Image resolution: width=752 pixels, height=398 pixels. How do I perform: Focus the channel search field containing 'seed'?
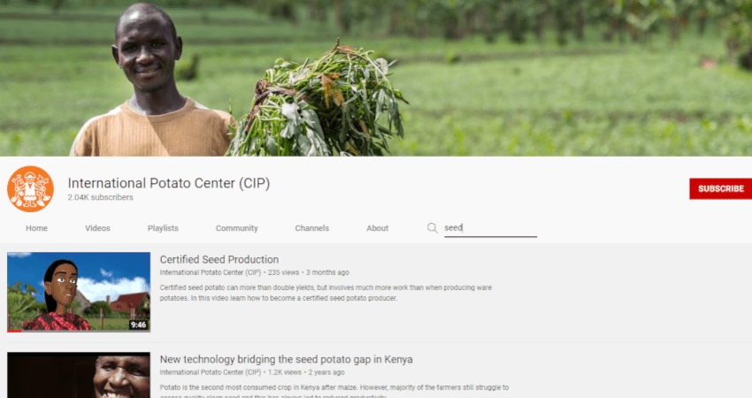(490, 228)
